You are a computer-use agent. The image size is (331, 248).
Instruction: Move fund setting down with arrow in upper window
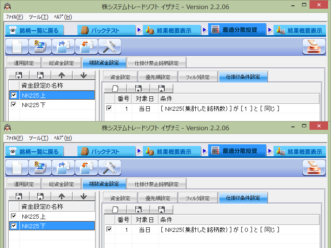coord(84,75)
